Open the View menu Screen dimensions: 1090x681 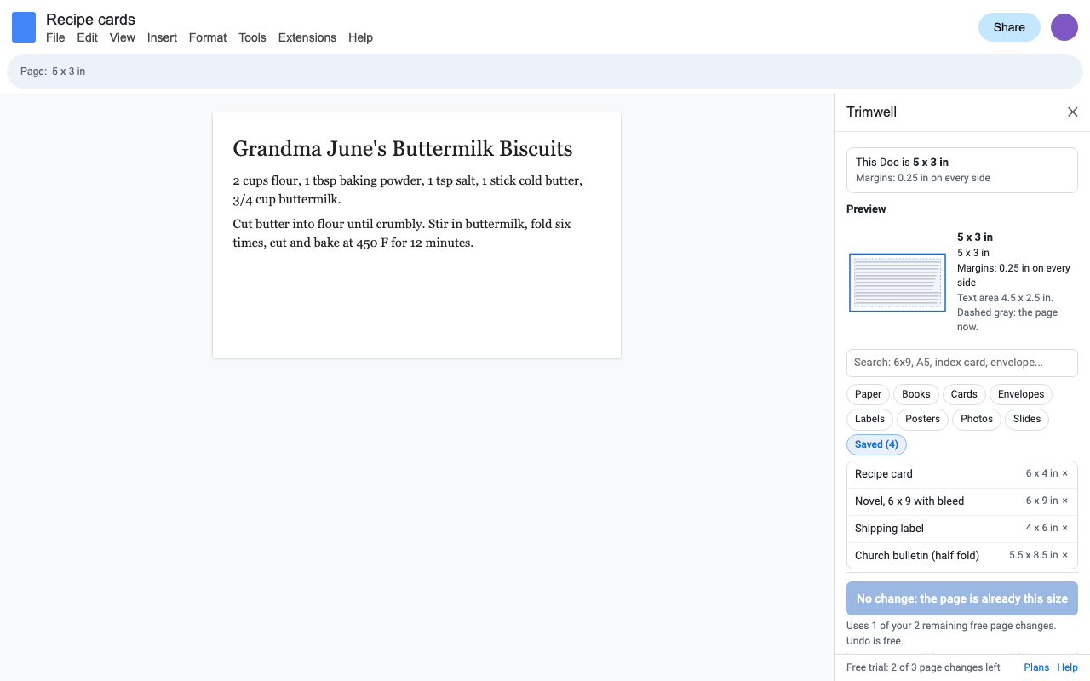pos(123,37)
